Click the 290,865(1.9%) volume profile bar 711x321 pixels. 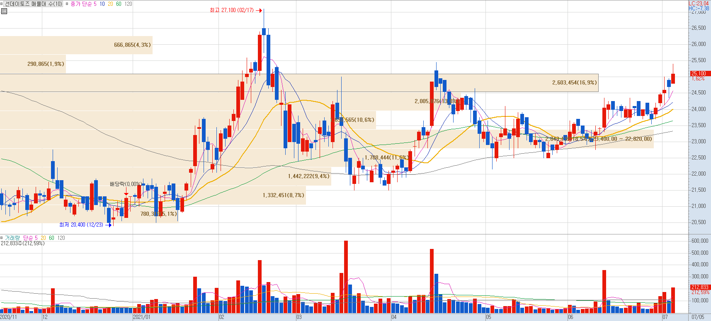(33, 64)
